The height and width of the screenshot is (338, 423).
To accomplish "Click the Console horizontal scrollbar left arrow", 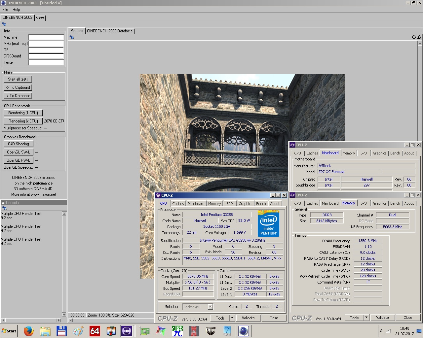I will click(x=3, y=320).
